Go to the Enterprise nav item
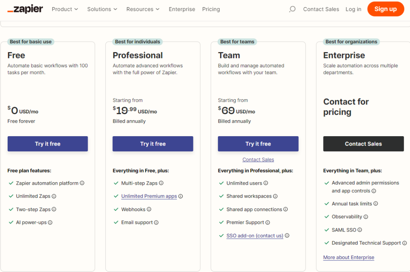The width and height of the screenshot is (410, 272). pos(182,9)
